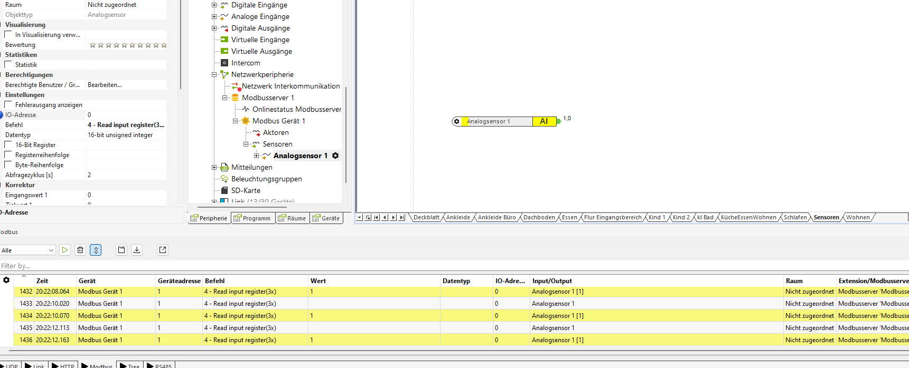Pop out monitor into a separate window

pos(163,250)
